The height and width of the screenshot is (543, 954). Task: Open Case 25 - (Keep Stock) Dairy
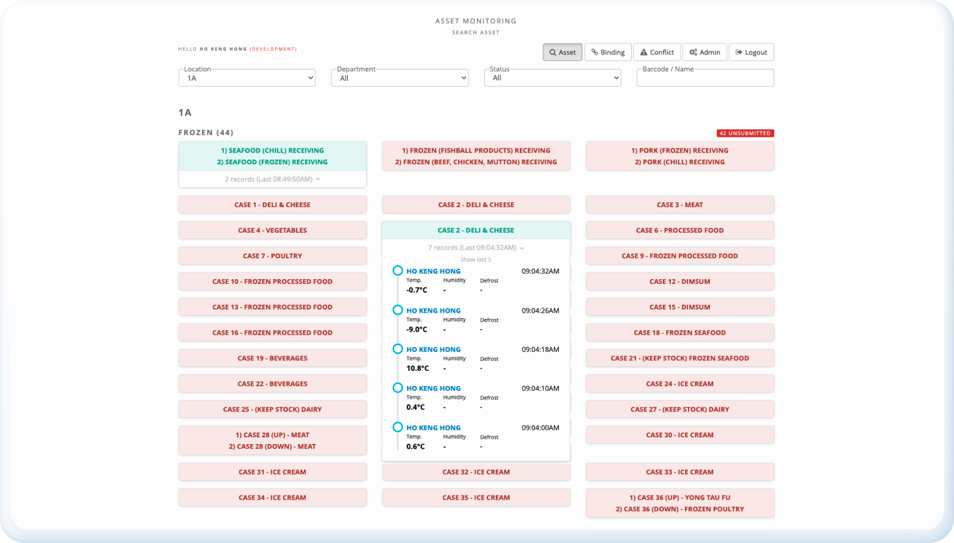[273, 409]
